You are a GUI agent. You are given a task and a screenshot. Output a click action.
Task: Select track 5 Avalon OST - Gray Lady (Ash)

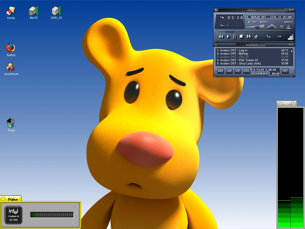coord(253,64)
